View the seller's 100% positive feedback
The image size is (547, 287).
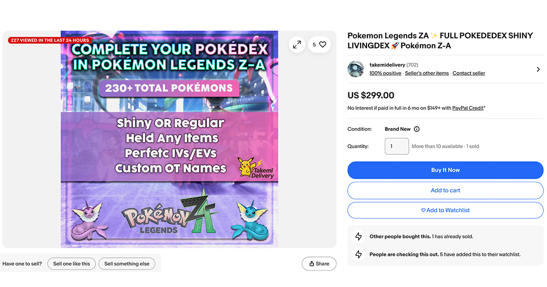pyautogui.click(x=385, y=73)
